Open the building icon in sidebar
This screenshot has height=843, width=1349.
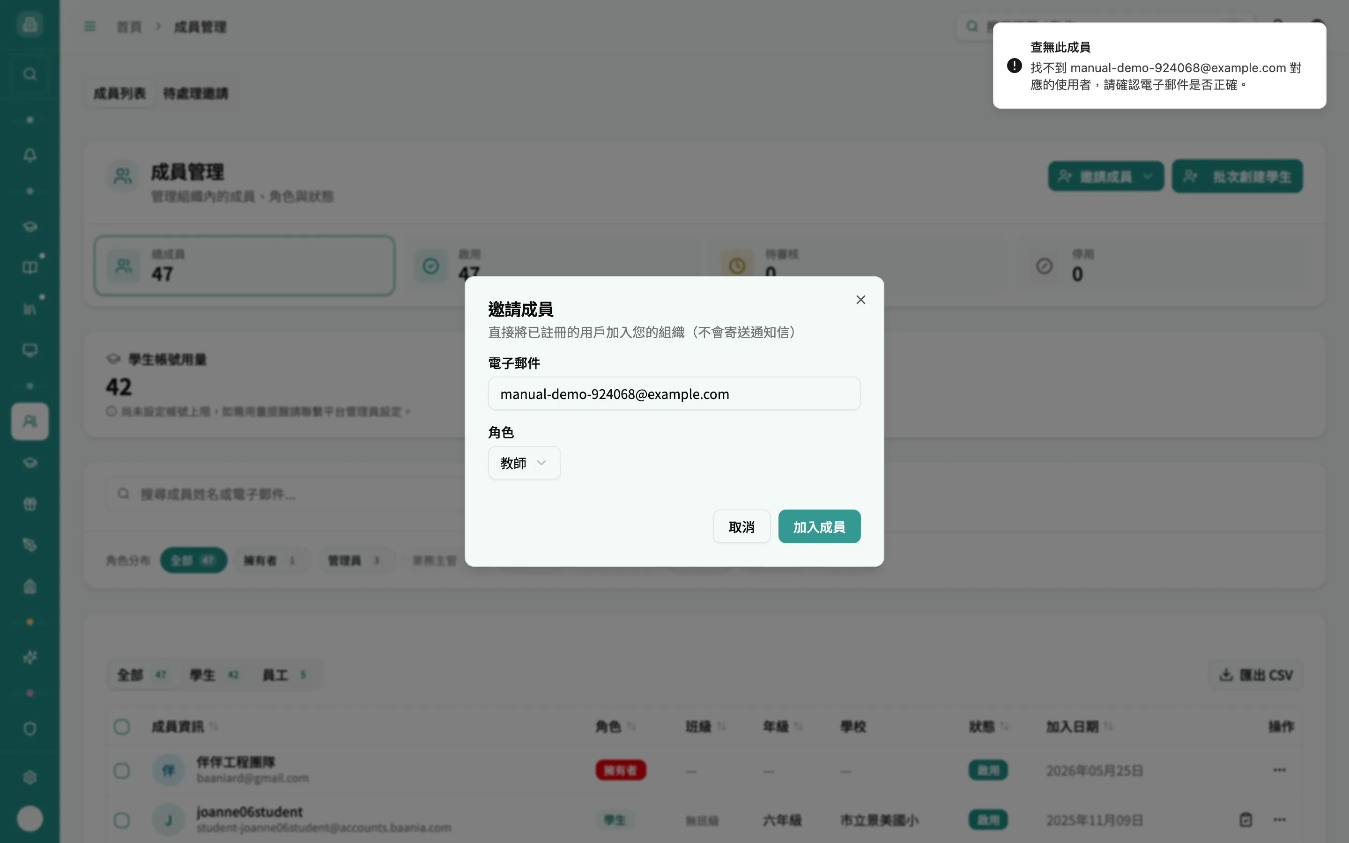pos(30,586)
